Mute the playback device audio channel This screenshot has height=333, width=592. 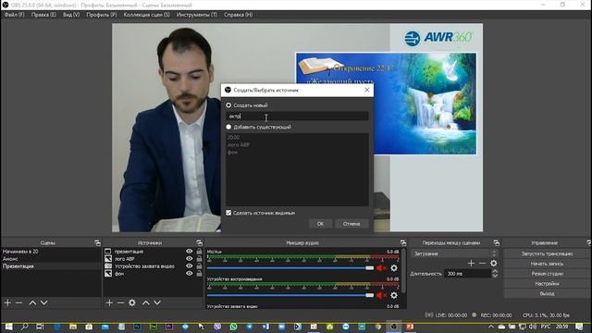coord(381,295)
